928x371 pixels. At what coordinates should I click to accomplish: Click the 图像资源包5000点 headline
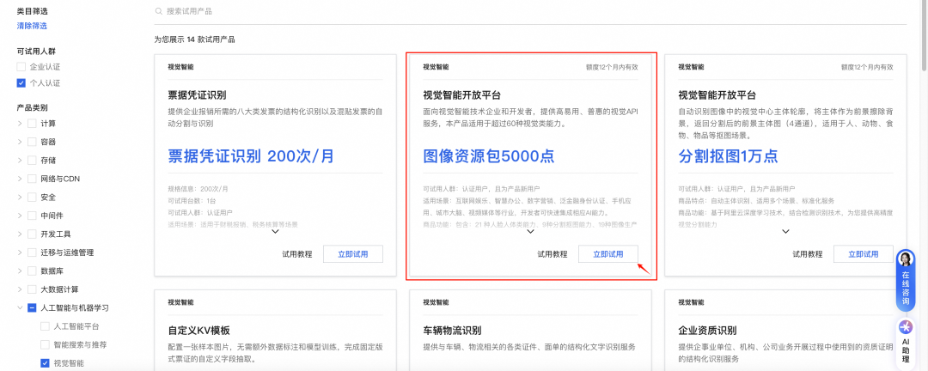click(489, 156)
